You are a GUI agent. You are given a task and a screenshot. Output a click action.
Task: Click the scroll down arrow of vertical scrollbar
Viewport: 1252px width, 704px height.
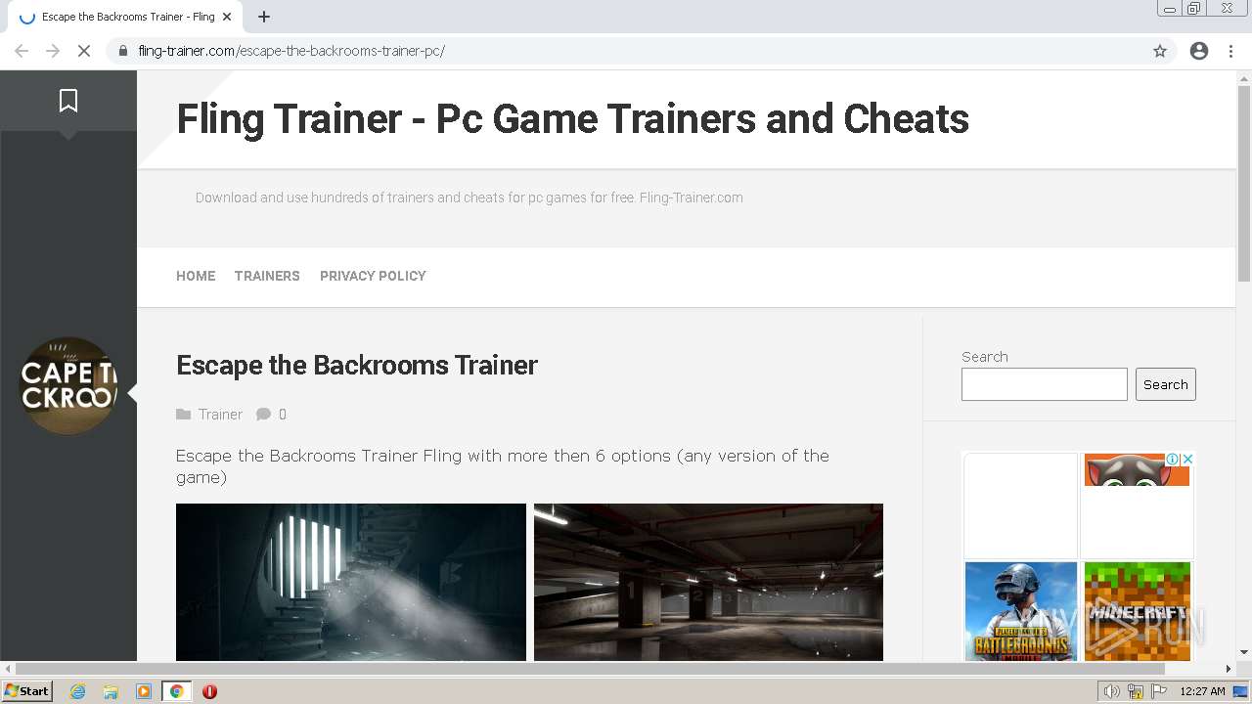coord(1244,652)
